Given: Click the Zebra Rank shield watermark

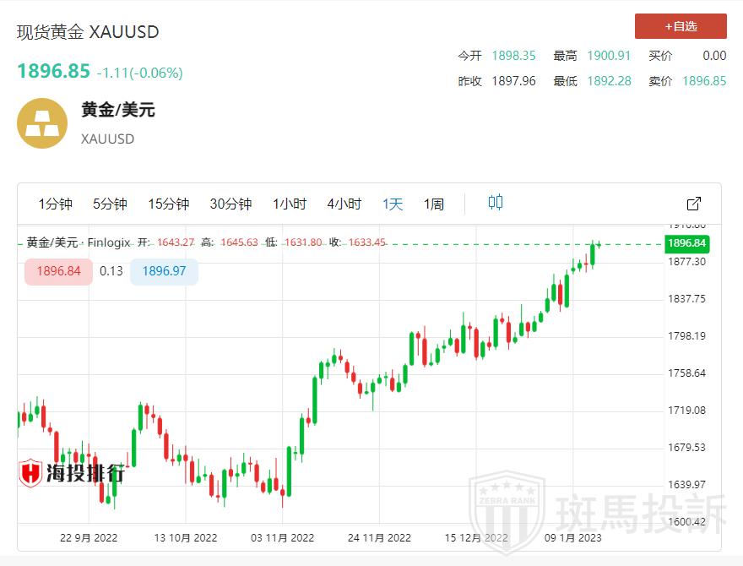Looking at the screenshot, I should pyautogui.click(x=507, y=513).
